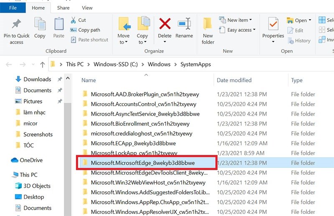Select OneDrive in the navigation pane
This screenshot has width=334, height=216.
27,160
